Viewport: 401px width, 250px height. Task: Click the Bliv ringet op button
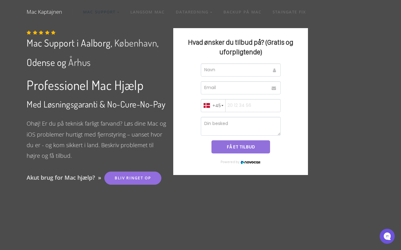133,178
